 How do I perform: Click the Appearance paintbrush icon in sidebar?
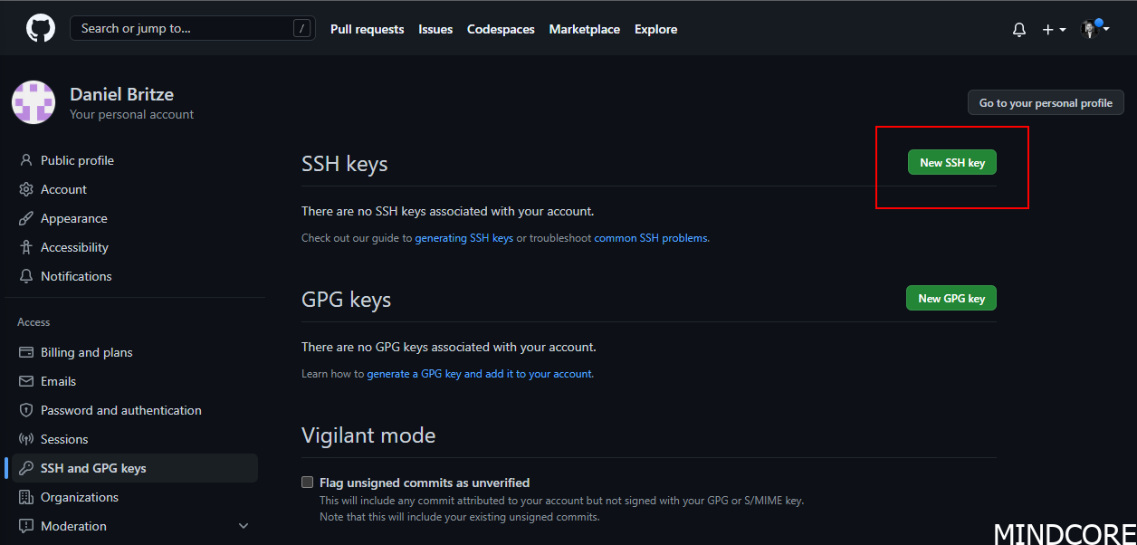pyautogui.click(x=25, y=217)
